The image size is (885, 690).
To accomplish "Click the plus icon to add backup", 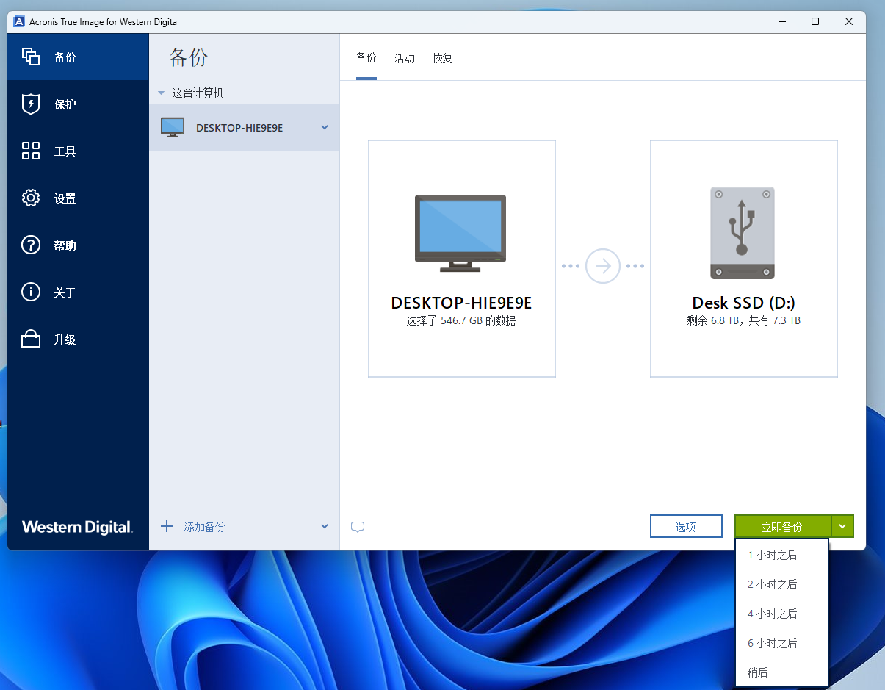I will click(x=167, y=526).
